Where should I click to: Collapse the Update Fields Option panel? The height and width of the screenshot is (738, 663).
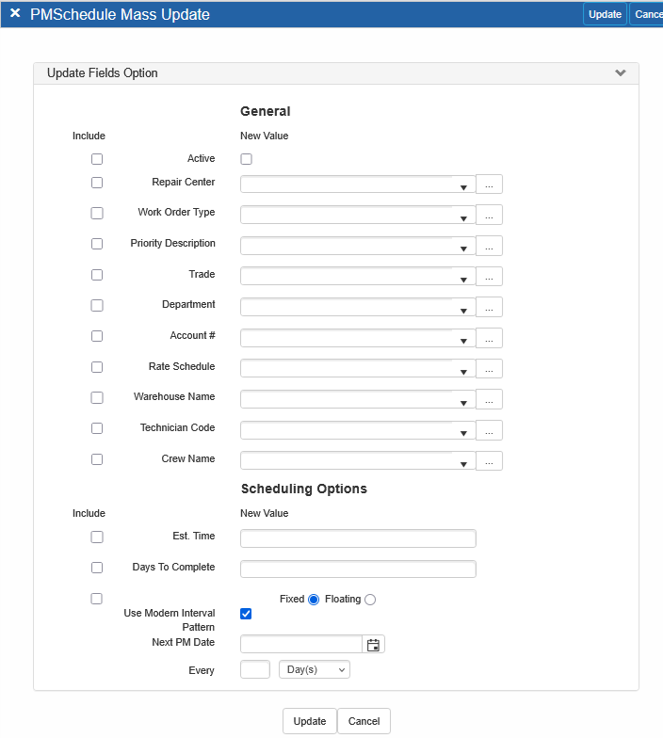pos(620,73)
